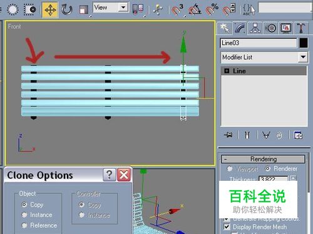Toggle Angle Snap
Viewport: 313px width, 234px height.
195,9
